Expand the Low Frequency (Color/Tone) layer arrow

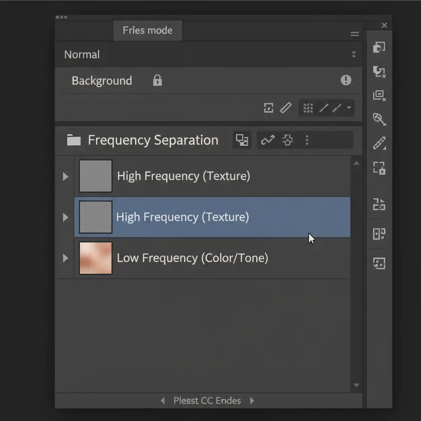65,258
